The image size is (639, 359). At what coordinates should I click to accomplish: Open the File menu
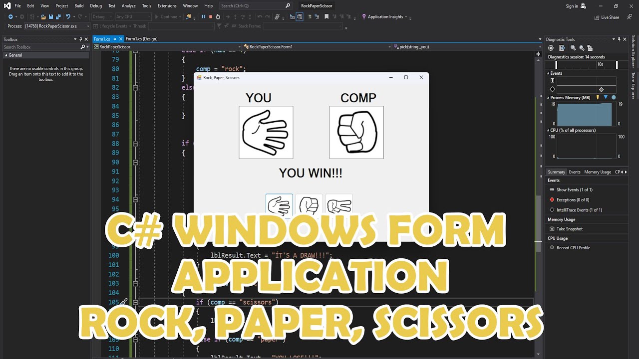tap(18, 6)
